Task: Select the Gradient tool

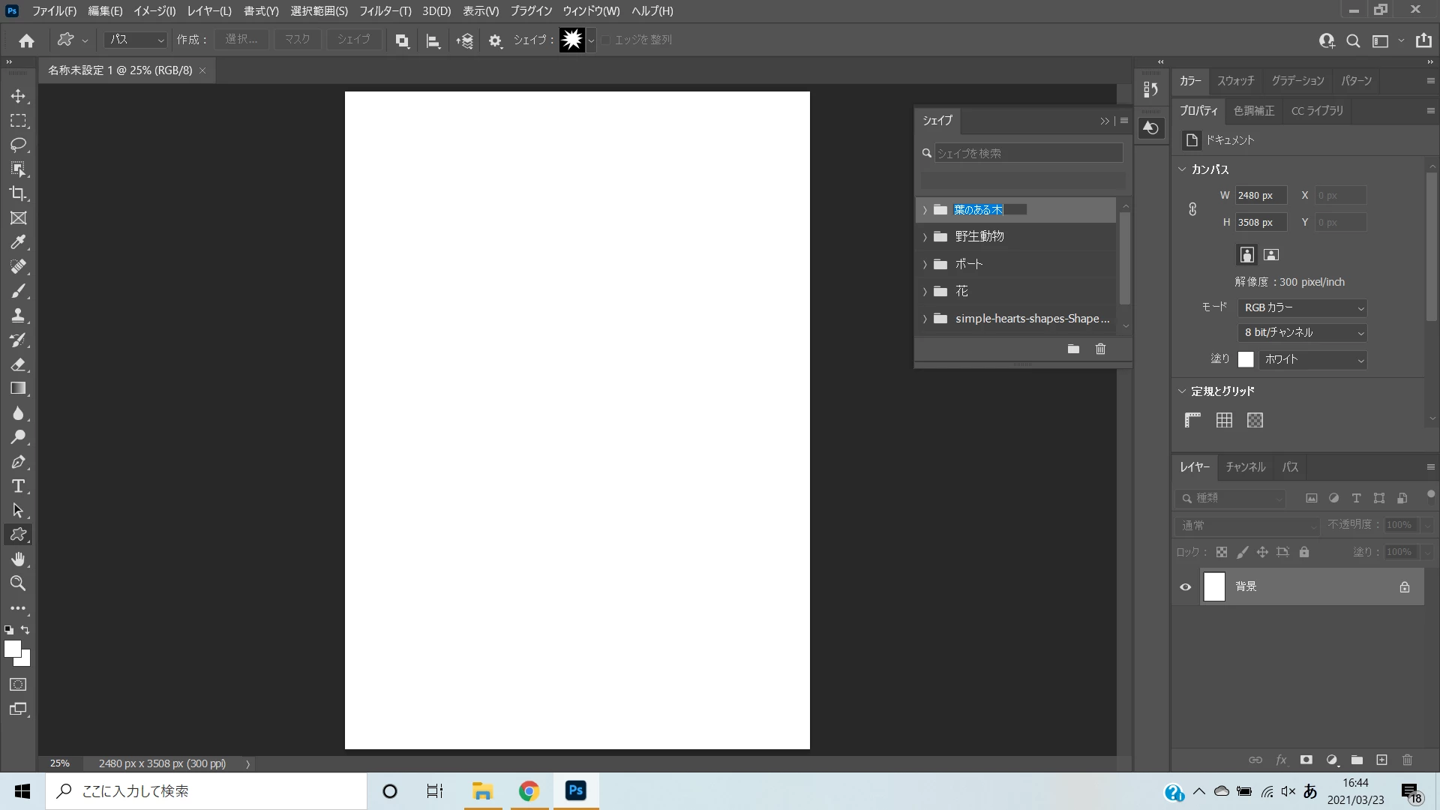Action: coord(18,388)
